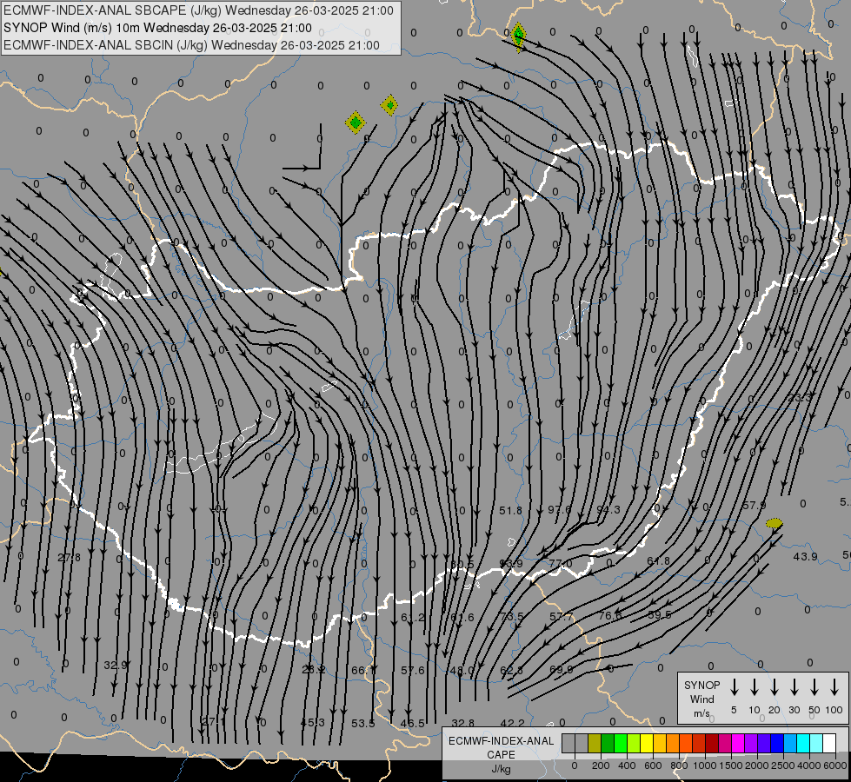This screenshot has width=851, height=782.
Task: Click the CAPE value 94.3 on the map
Action: pyautogui.click(x=608, y=509)
